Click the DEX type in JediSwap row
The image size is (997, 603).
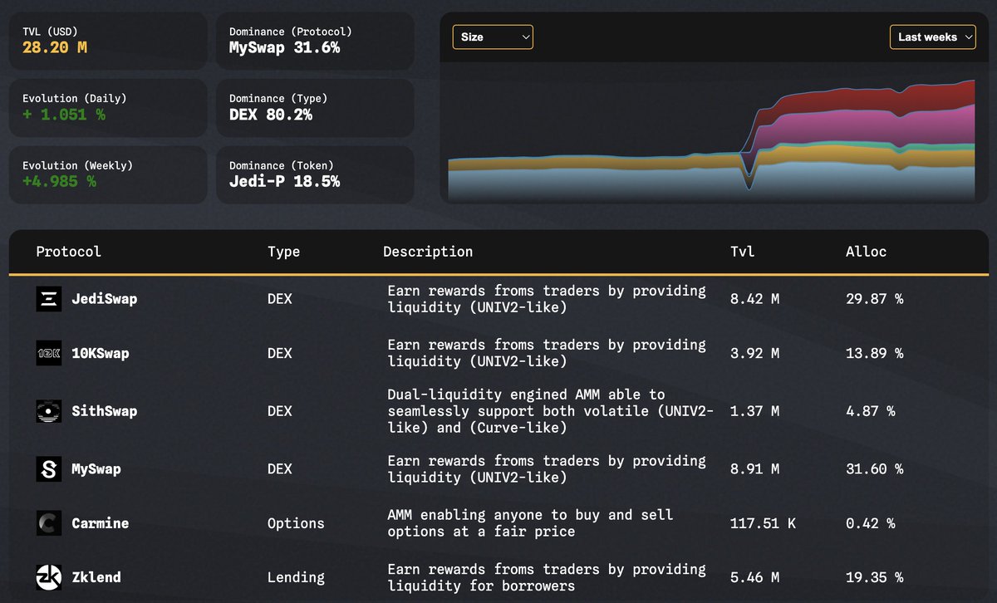(x=280, y=299)
